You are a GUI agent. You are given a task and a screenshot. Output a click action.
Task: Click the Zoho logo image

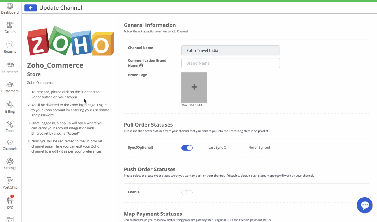click(x=70, y=41)
